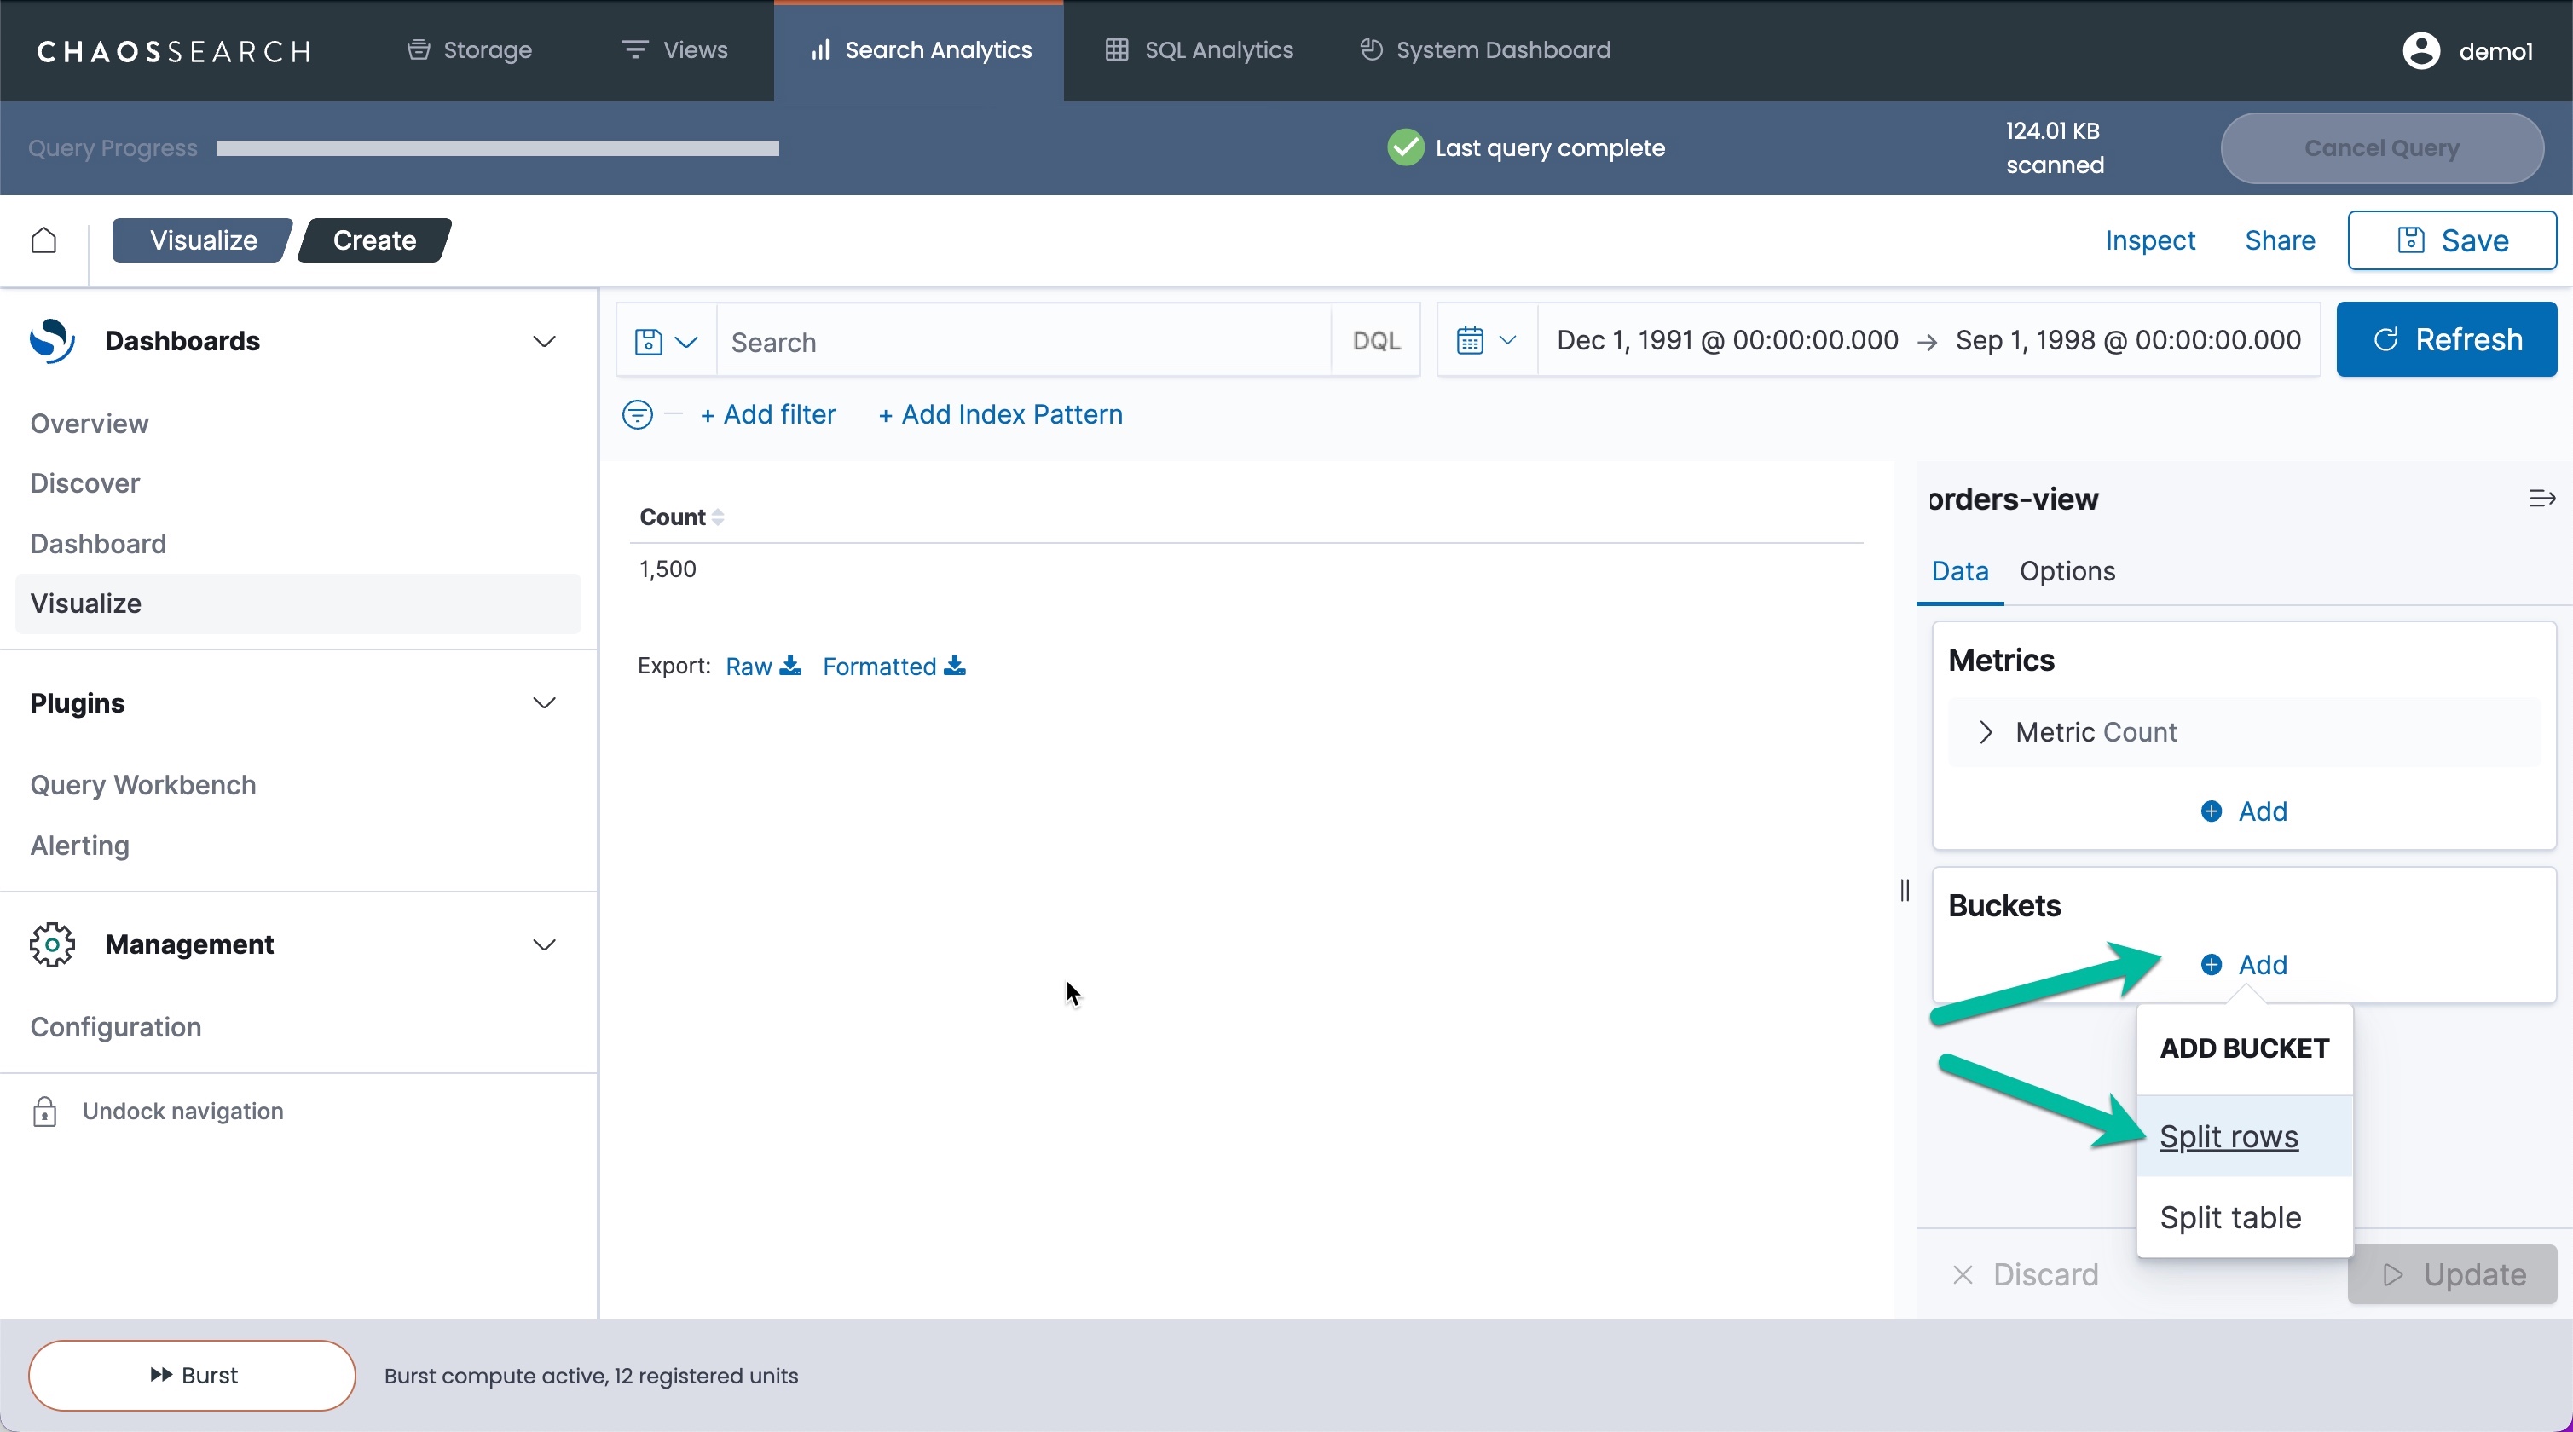Click the home icon in breadcrumb bar
Image resolution: width=2573 pixels, height=1432 pixels.
click(44, 240)
